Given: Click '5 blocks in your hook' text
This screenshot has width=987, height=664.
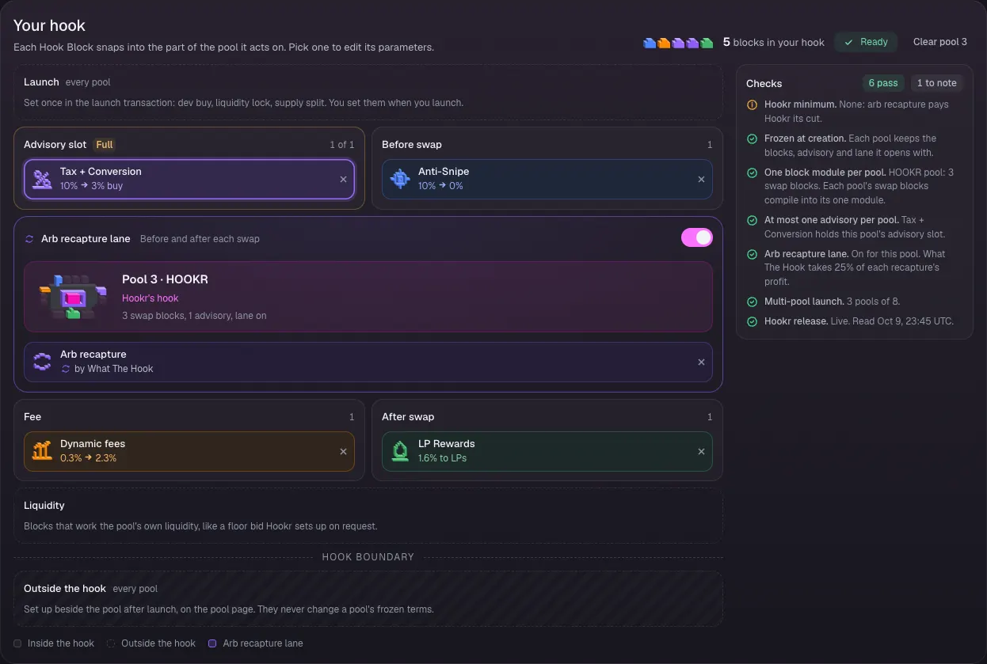Looking at the screenshot, I should click(x=774, y=43).
